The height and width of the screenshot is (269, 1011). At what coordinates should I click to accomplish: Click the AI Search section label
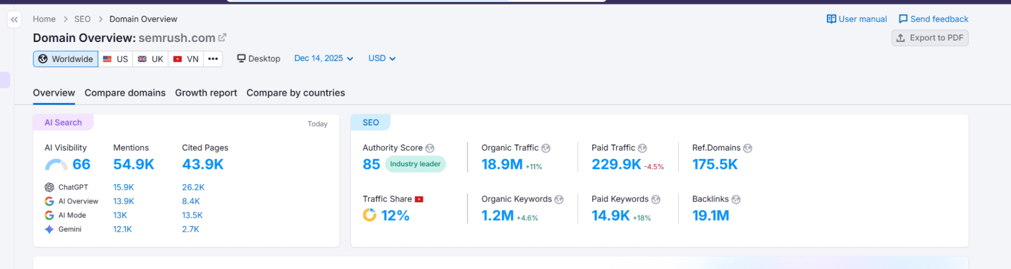tap(63, 122)
